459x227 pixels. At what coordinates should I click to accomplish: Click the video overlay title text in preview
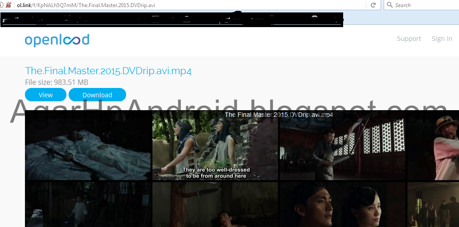click(279, 115)
